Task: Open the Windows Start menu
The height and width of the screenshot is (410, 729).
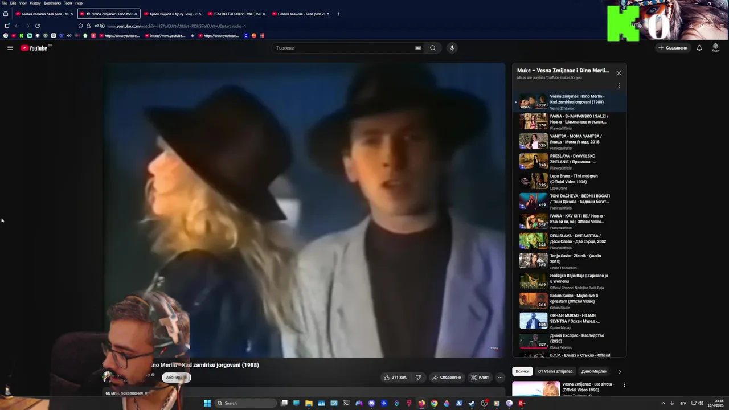Action: (207, 403)
